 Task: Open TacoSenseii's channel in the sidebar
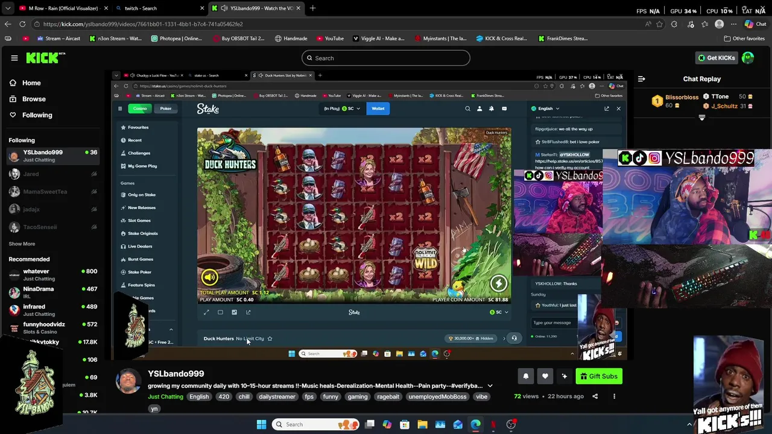(x=53, y=227)
